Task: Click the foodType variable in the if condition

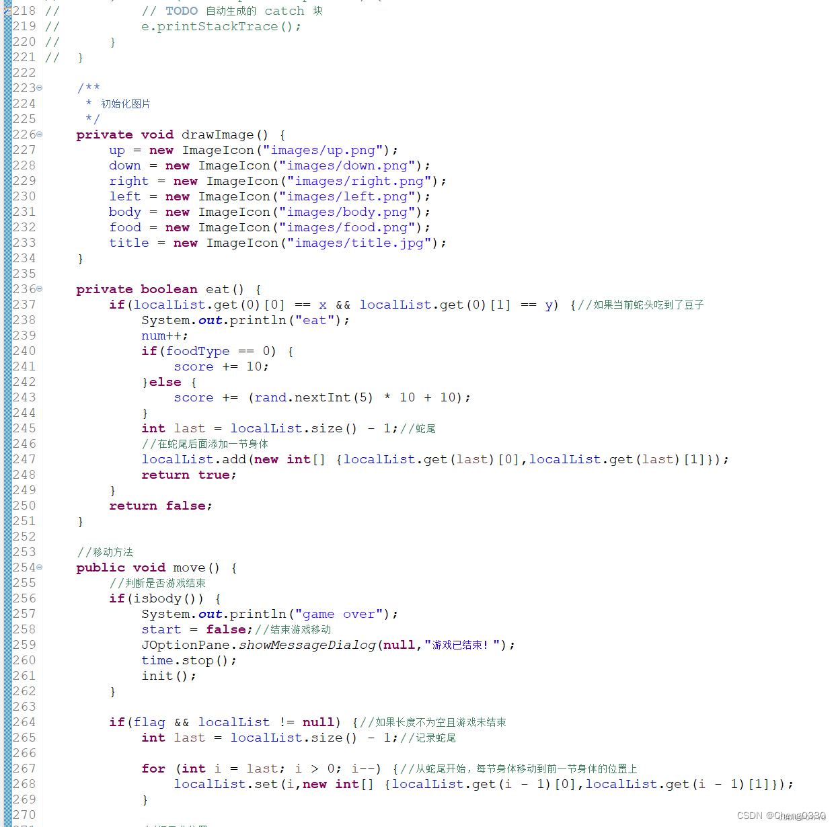Action: coord(198,351)
